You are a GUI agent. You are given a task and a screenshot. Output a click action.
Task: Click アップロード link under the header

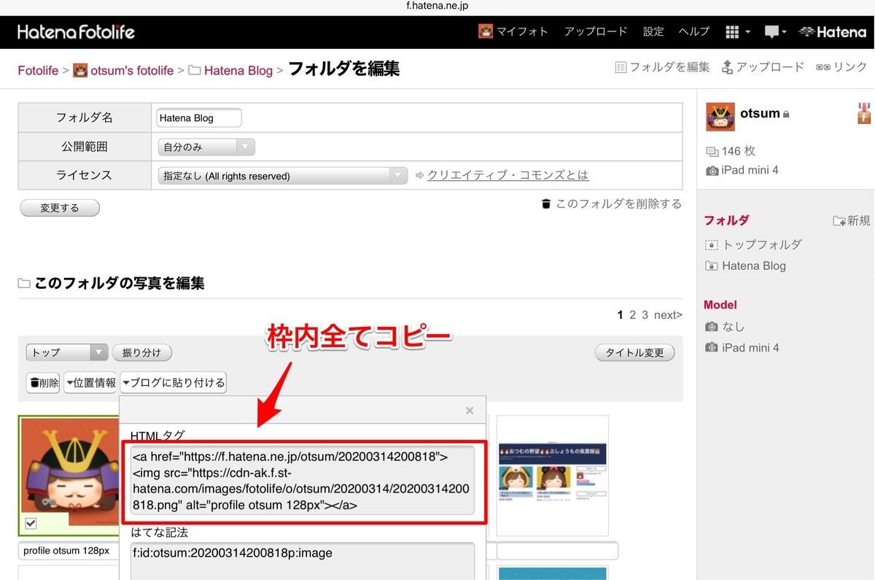[x=763, y=67]
